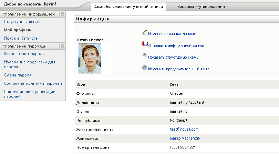This screenshot has height=154, width=279.
Task: Click Изменение личных данных link
Action: click(x=172, y=34)
